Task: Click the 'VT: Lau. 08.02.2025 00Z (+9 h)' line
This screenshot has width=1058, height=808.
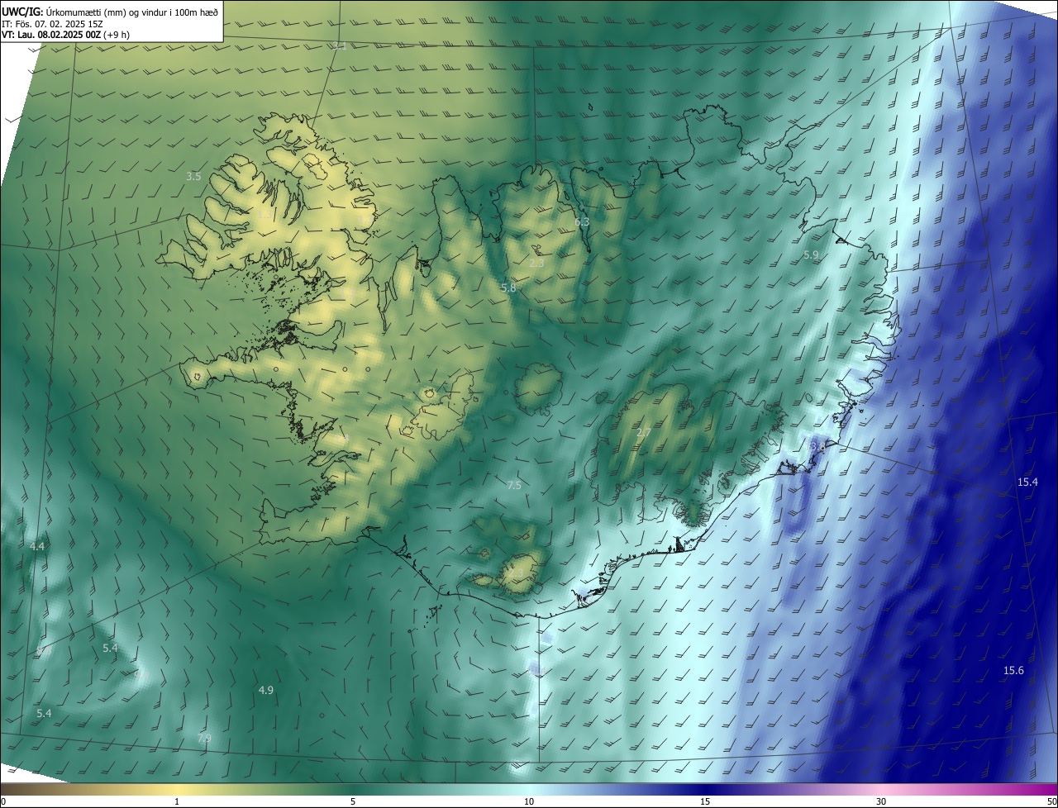Action: (65, 35)
